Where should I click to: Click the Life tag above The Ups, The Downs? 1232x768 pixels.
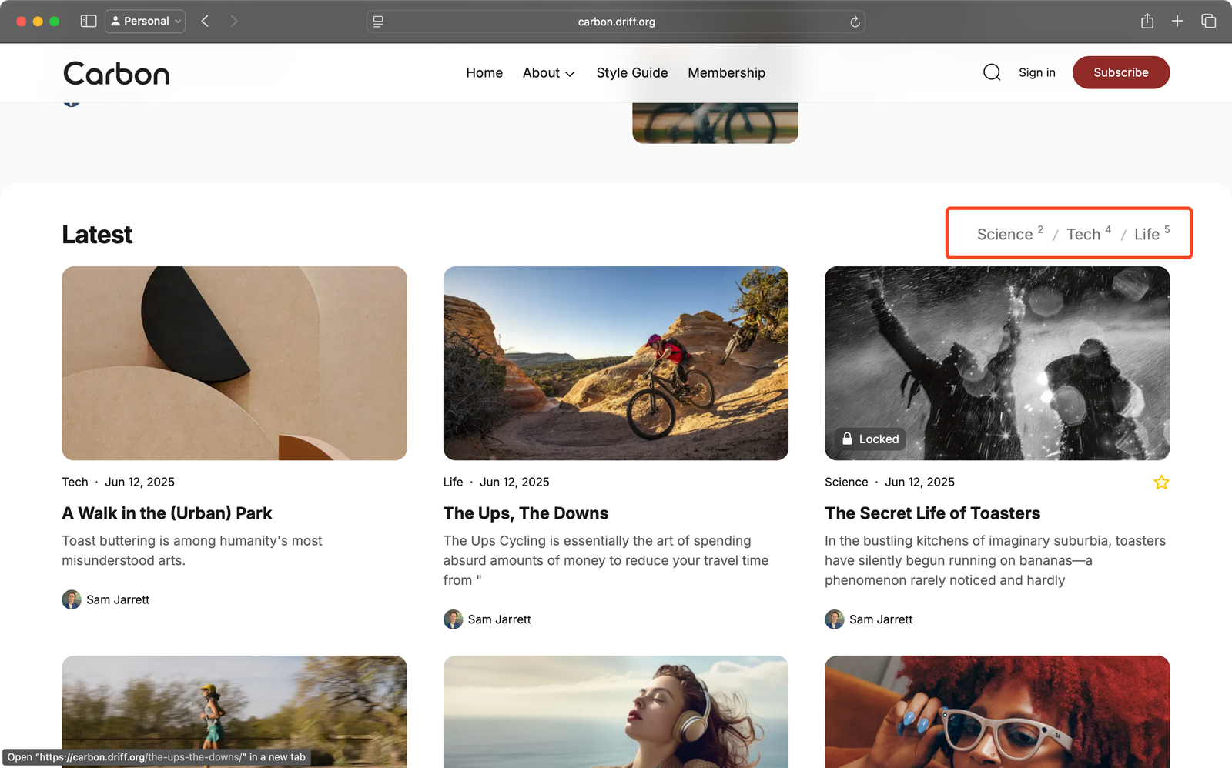coord(453,482)
